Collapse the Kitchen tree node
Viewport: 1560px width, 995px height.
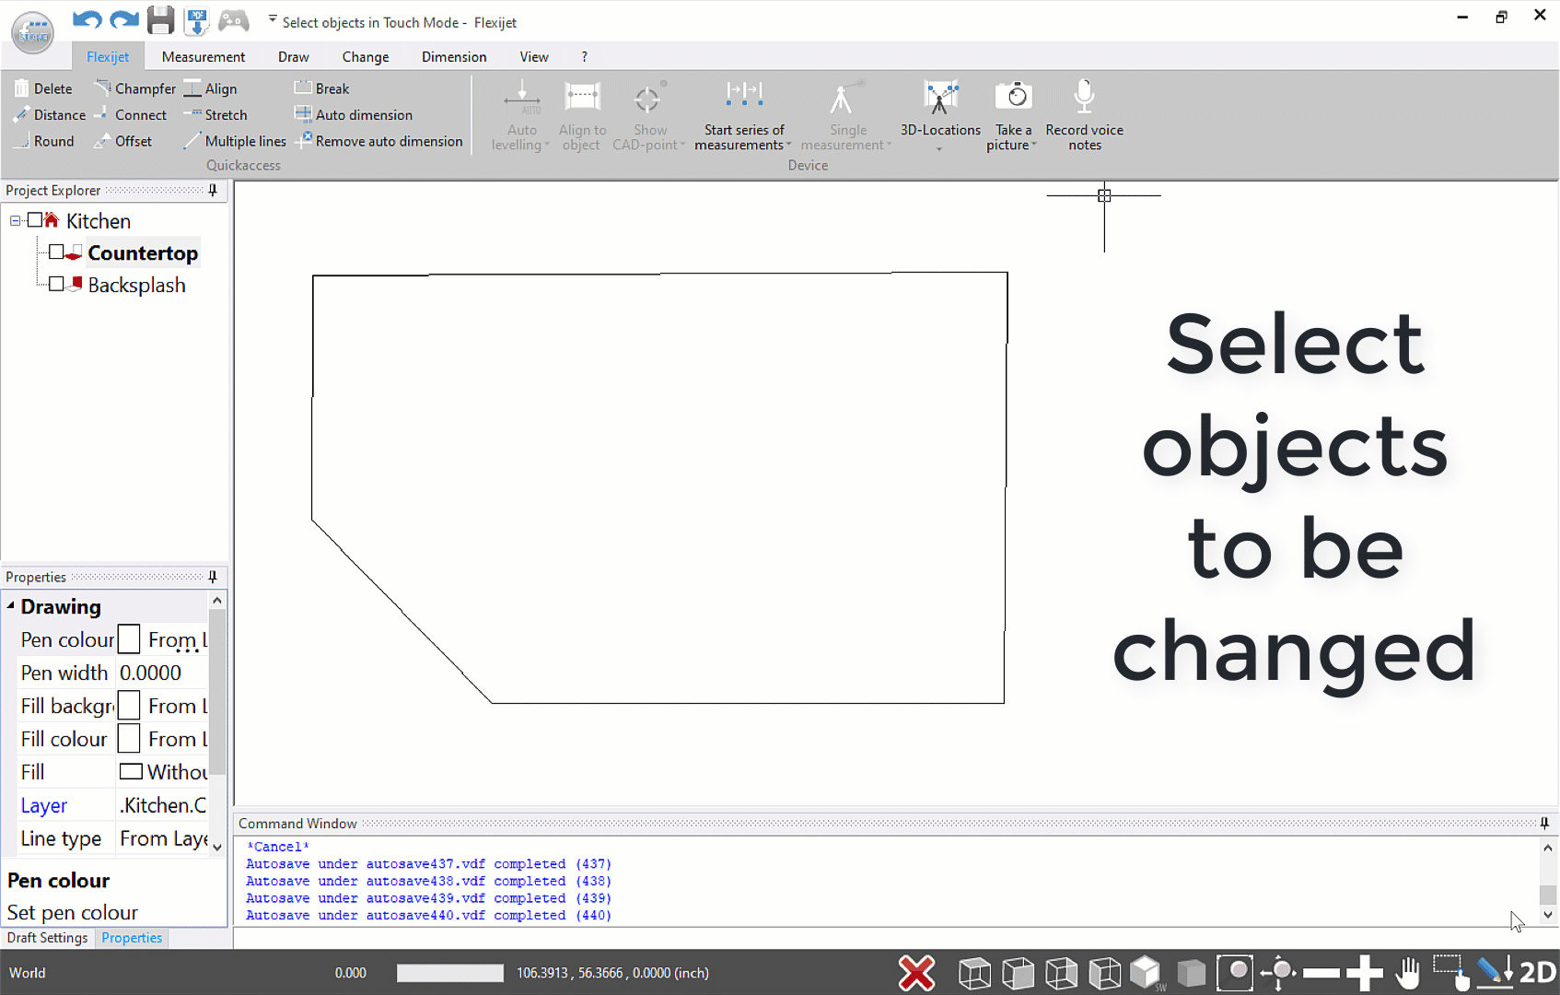[x=14, y=220]
